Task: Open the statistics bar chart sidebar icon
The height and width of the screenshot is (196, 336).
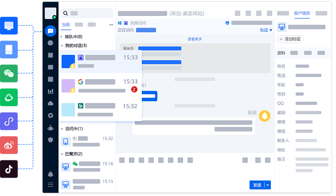Action: pyautogui.click(x=51, y=92)
